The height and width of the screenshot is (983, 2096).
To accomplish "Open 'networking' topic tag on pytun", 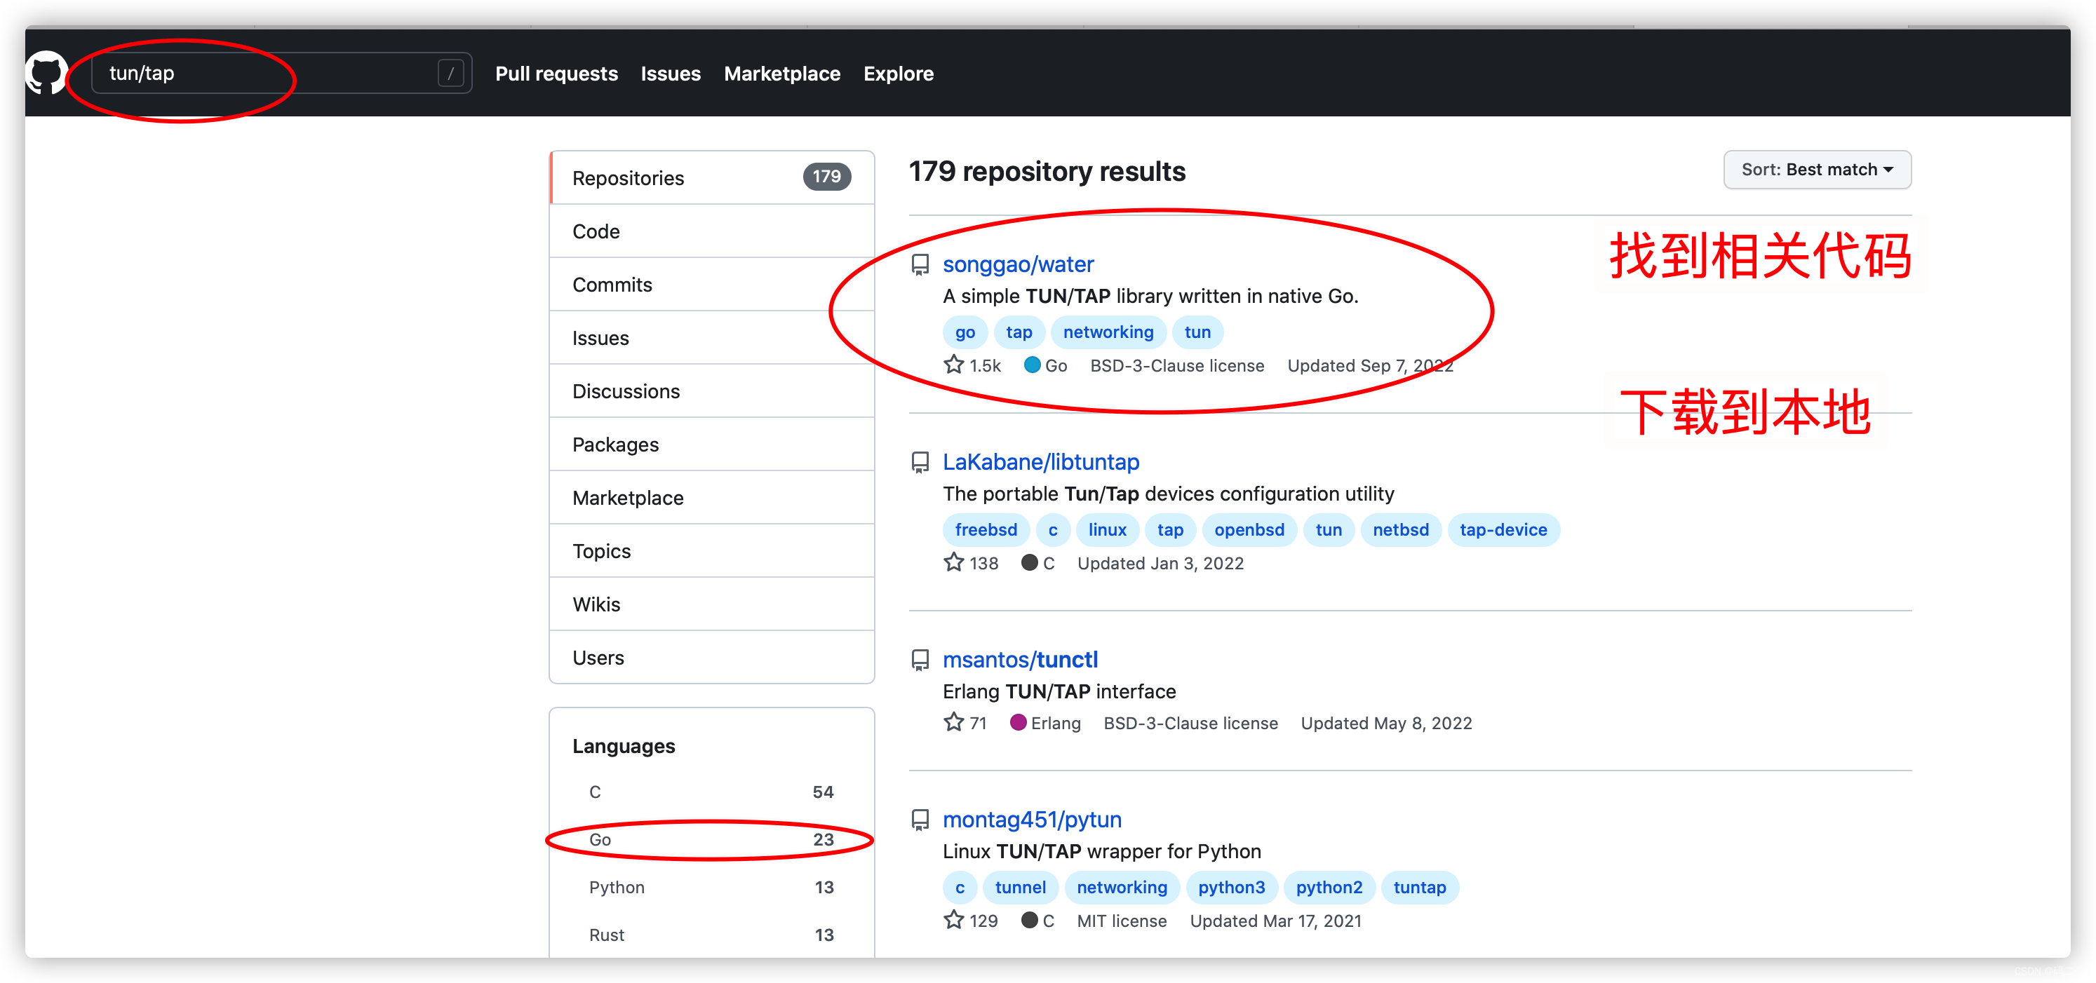I will (x=1122, y=887).
